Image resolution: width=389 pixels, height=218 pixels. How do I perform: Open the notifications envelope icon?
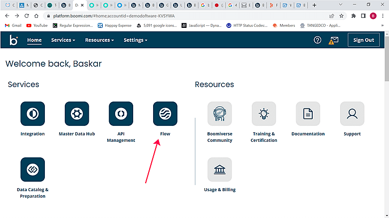[334, 40]
